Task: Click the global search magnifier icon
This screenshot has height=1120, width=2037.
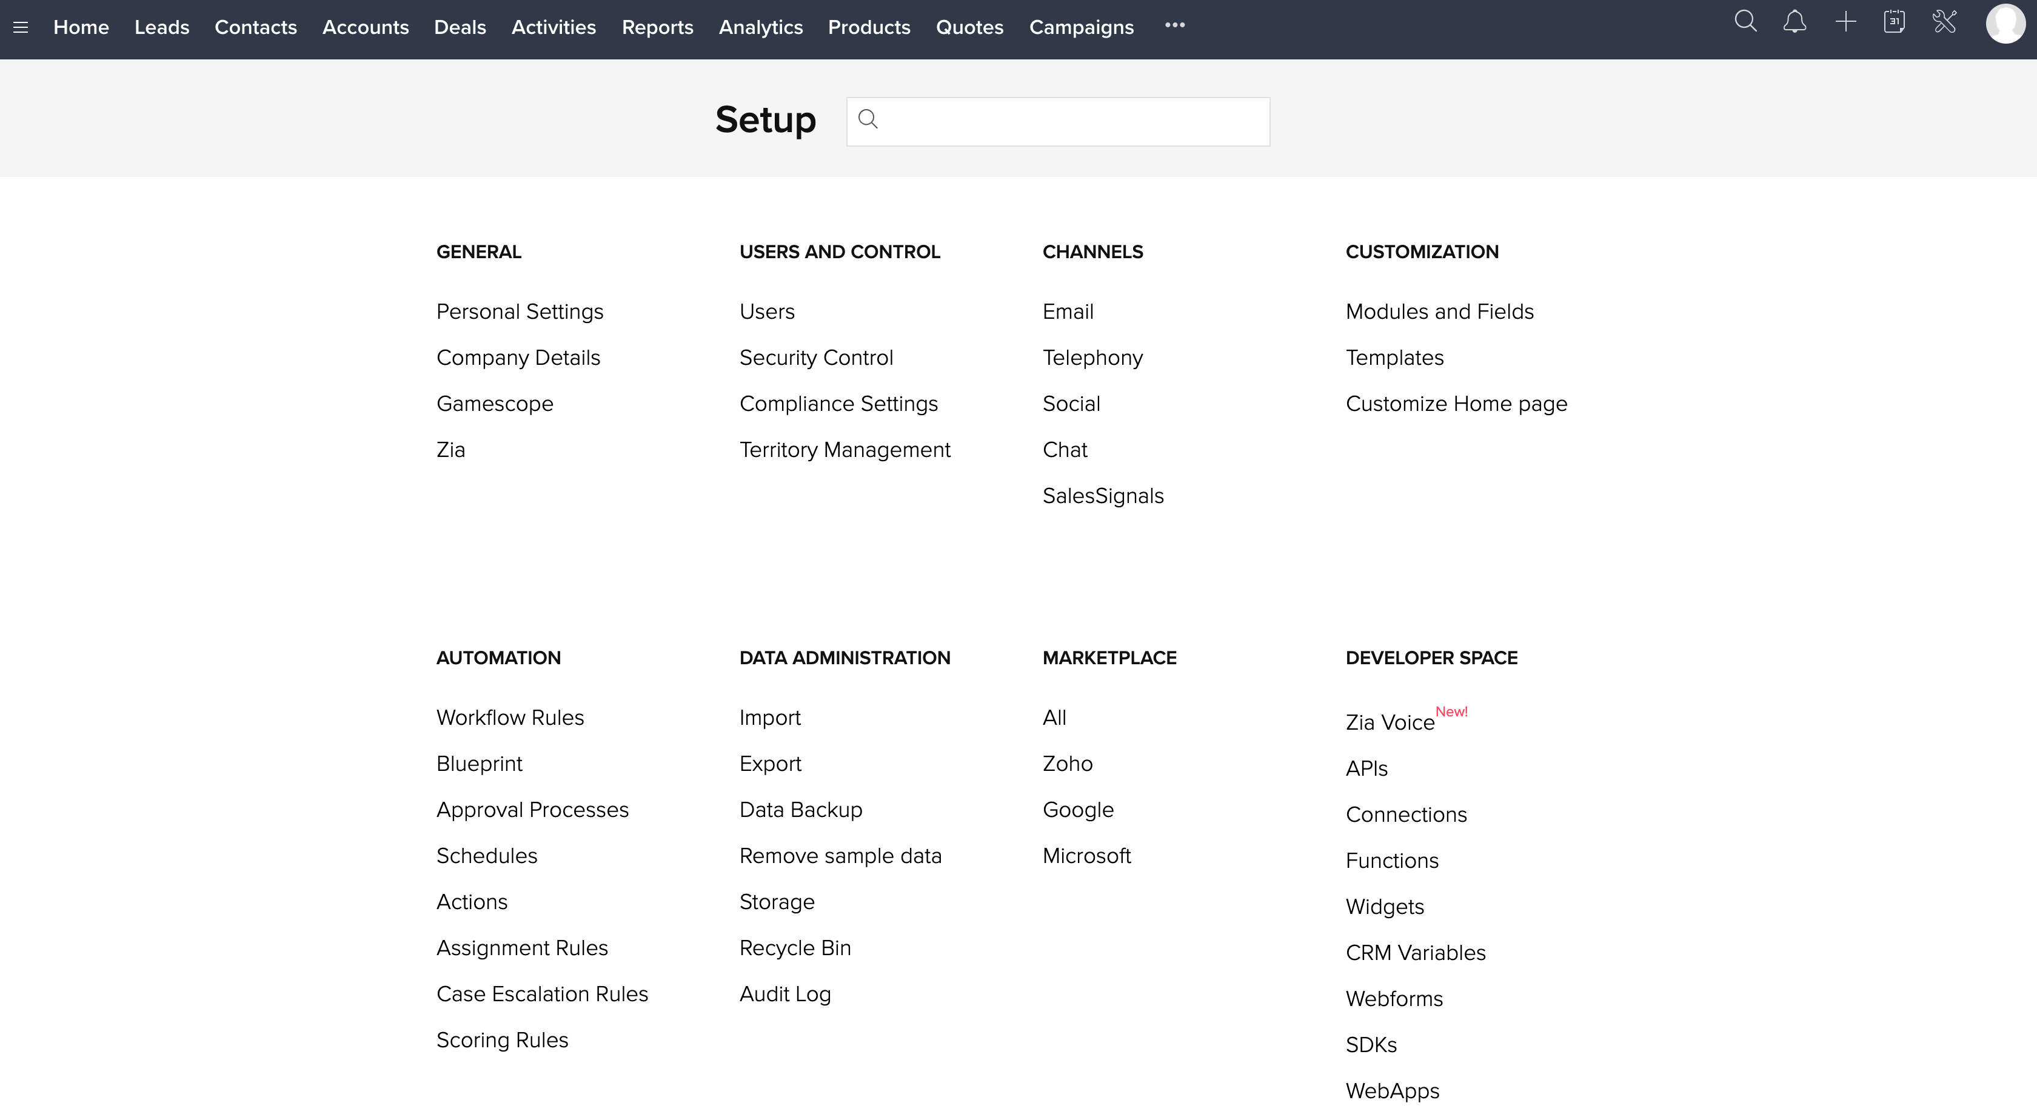Action: (1745, 22)
